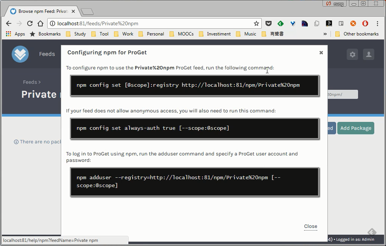Open the Chrome three-dot menu

(377, 23)
